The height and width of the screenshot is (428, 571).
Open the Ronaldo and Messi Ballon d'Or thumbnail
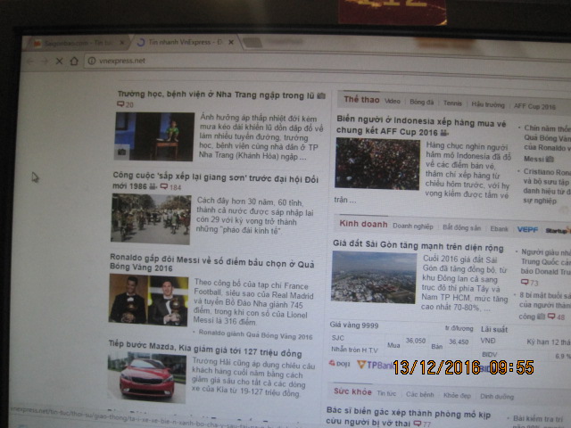(x=149, y=300)
